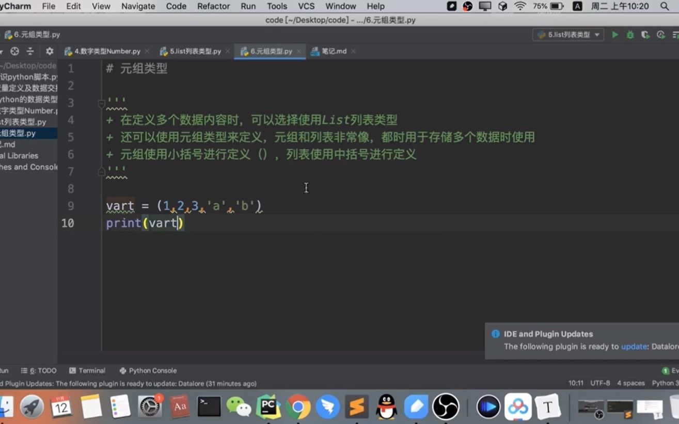Run the selected configuration with the green play icon

(x=614, y=35)
